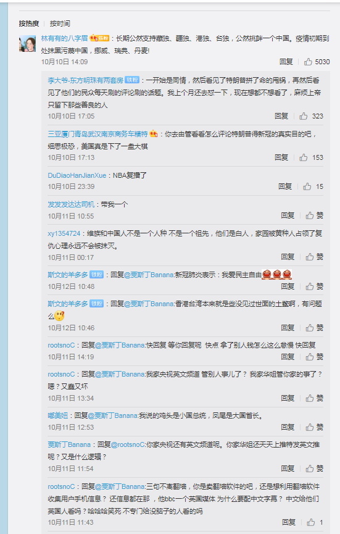
Task: Open DuDiaoHanJianXue profile link
Action: (x=77, y=175)
